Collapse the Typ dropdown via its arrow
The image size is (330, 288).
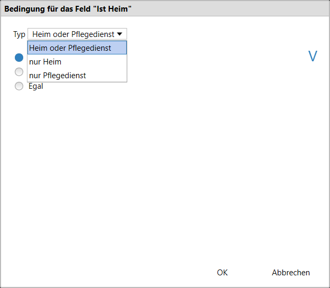[120, 34]
